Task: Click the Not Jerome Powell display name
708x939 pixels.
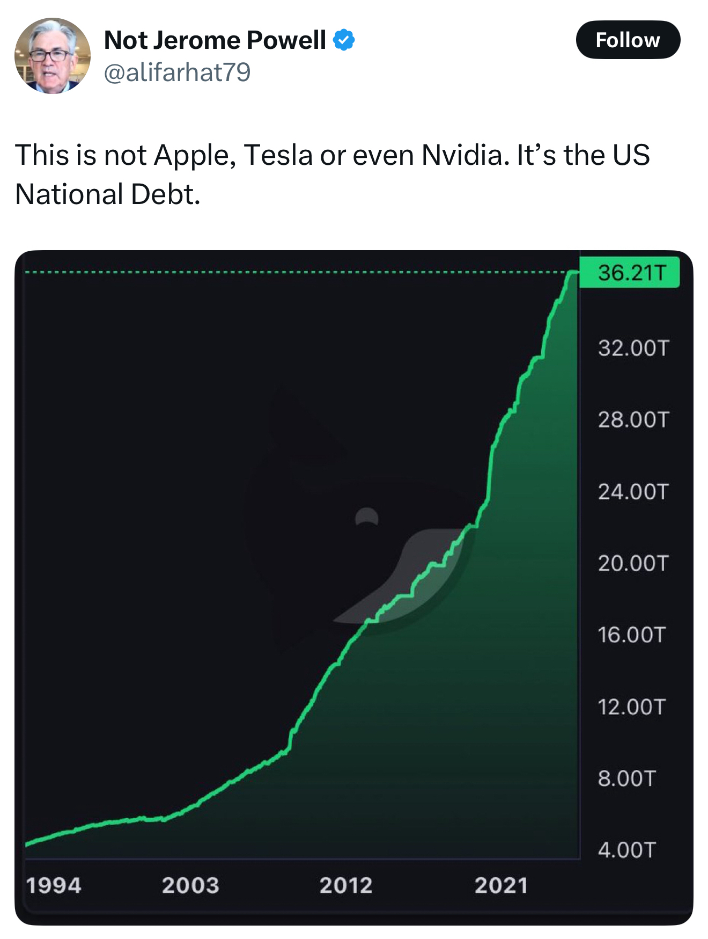Action: point(215,40)
